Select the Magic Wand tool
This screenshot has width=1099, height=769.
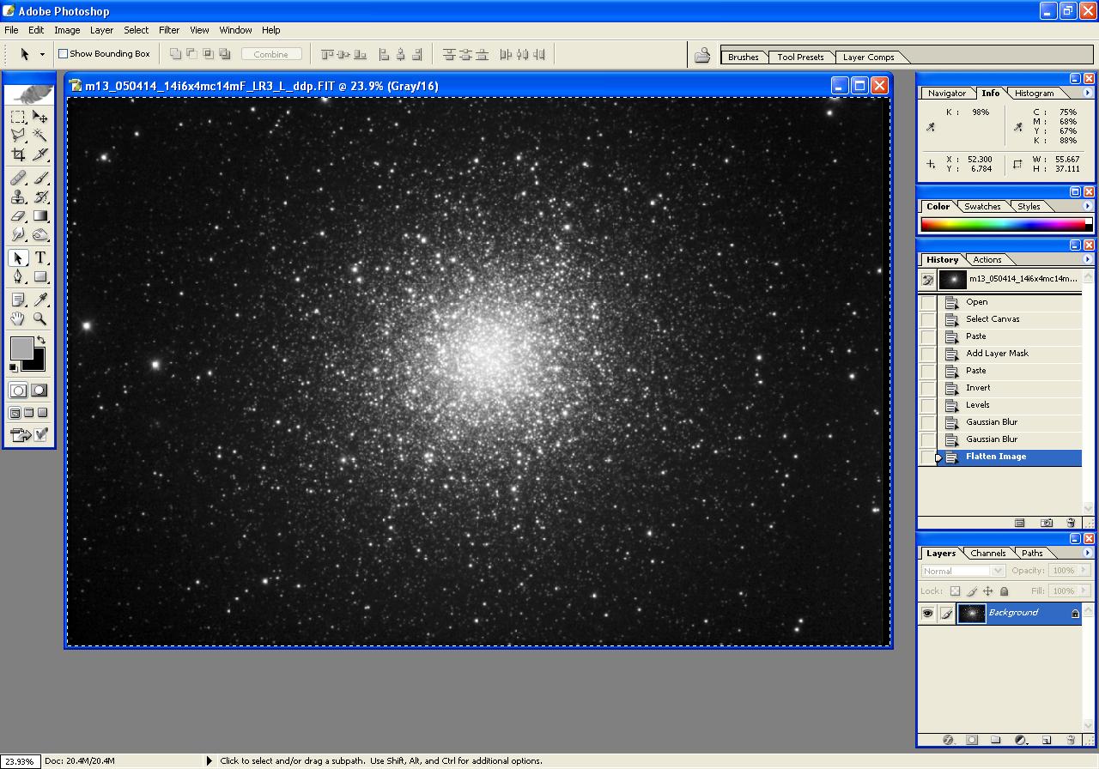coord(40,136)
